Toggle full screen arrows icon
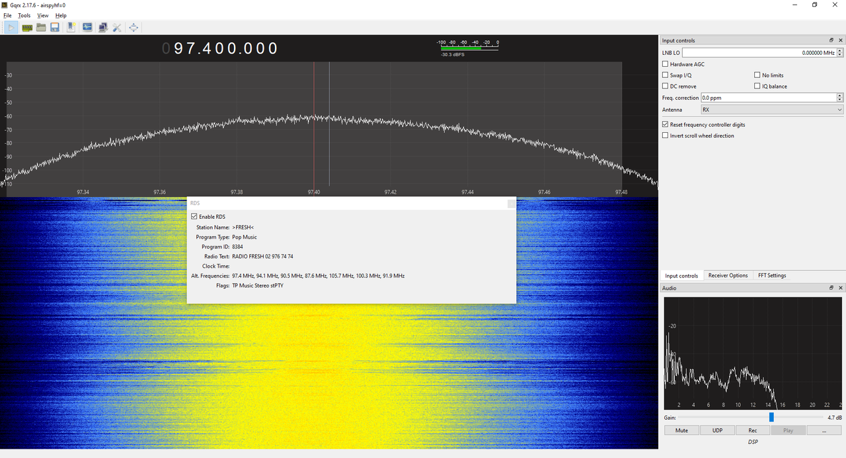This screenshot has height=458, width=846. pos(134,27)
